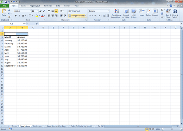Open the Bonus worksheet tab
The width and height of the screenshot is (183, 131).
coord(14,126)
